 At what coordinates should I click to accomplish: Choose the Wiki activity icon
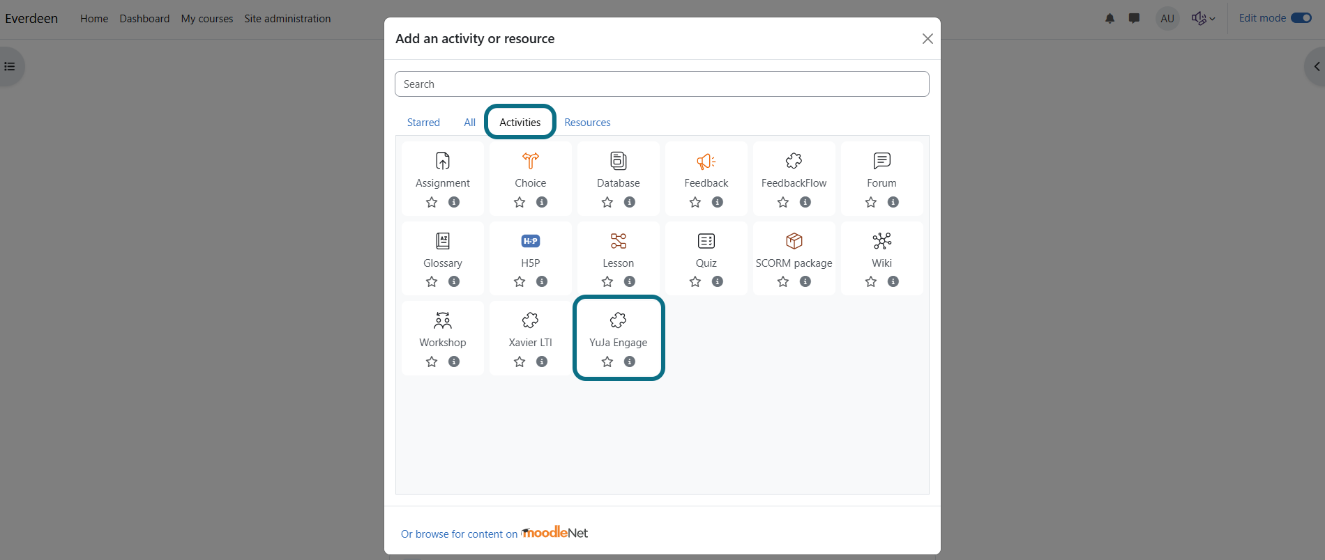tap(882, 241)
